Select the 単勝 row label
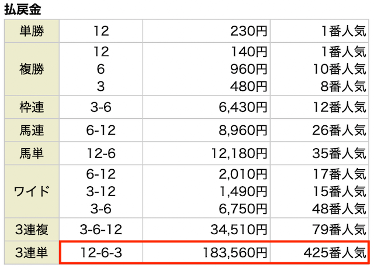The height and width of the screenshot is (267, 374). [x=32, y=31]
